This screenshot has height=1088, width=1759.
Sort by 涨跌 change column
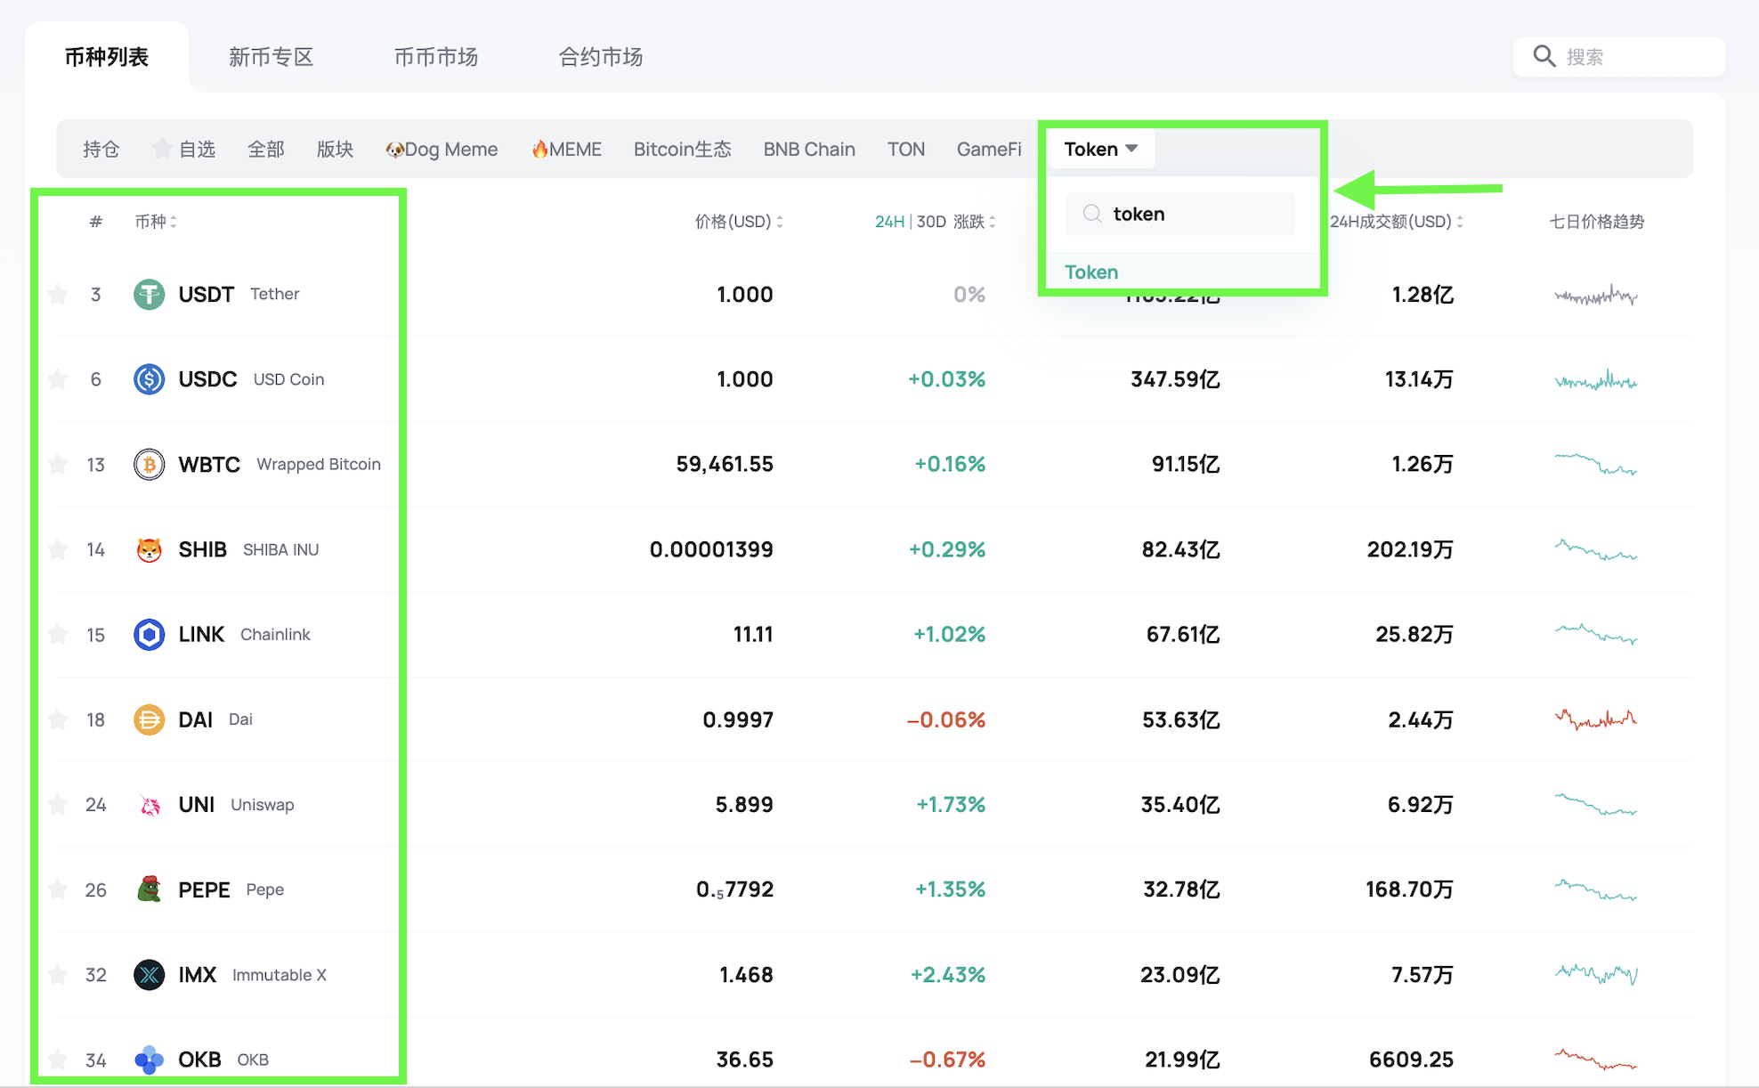(x=974, y=222)
